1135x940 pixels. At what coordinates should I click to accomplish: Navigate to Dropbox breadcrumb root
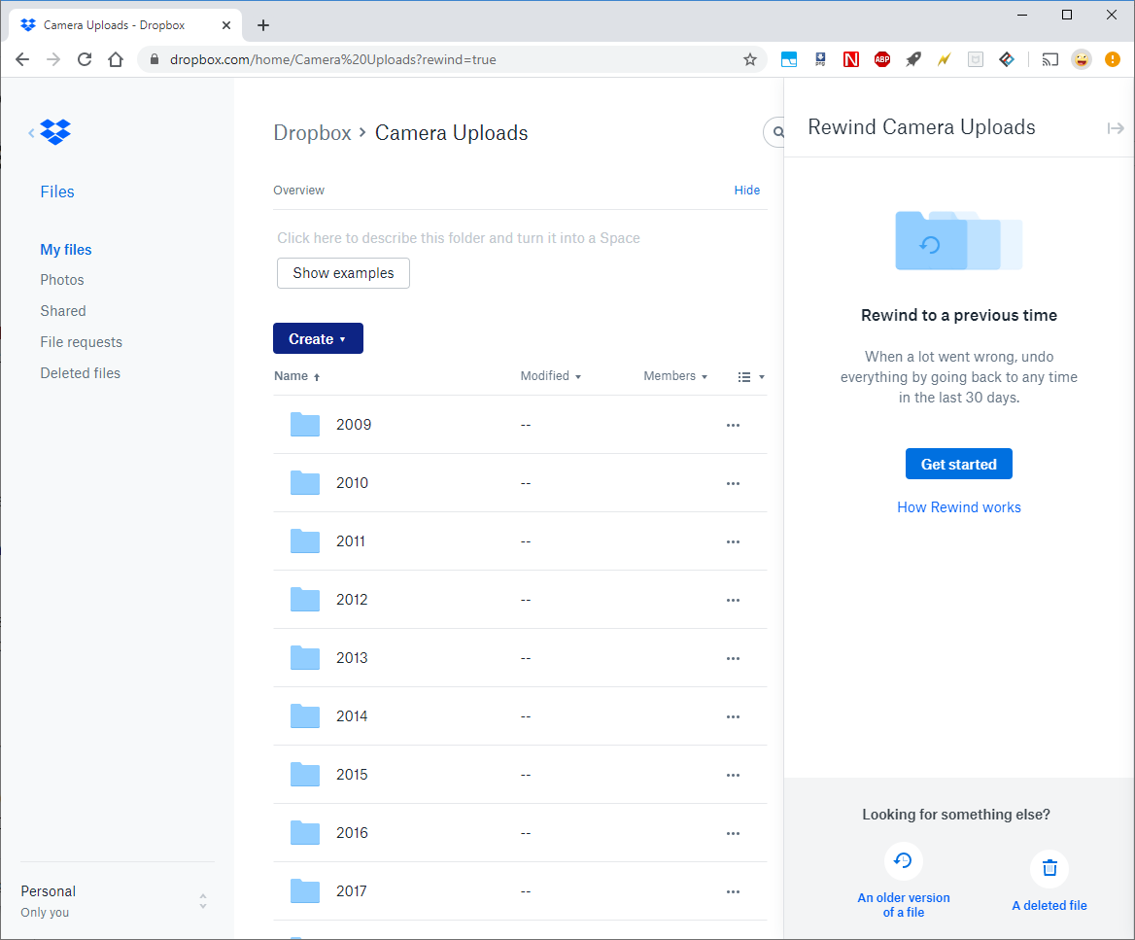click(x=312, y=133)
